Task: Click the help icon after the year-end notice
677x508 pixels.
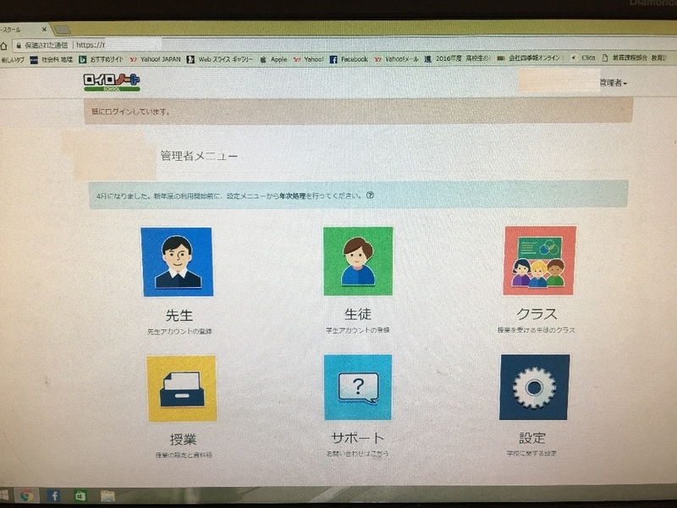Action: [369, 194]
